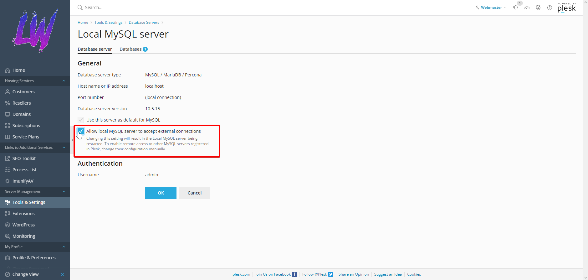Screen dimensions: 588x280
Task: Open the Webmaster account dropdown
Action: [491, 8]
